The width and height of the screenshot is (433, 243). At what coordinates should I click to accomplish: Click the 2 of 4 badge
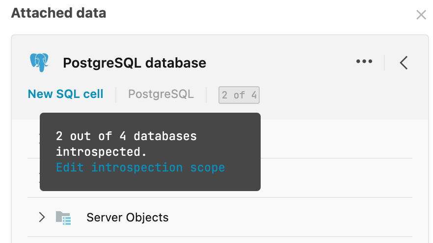point(239,95)
